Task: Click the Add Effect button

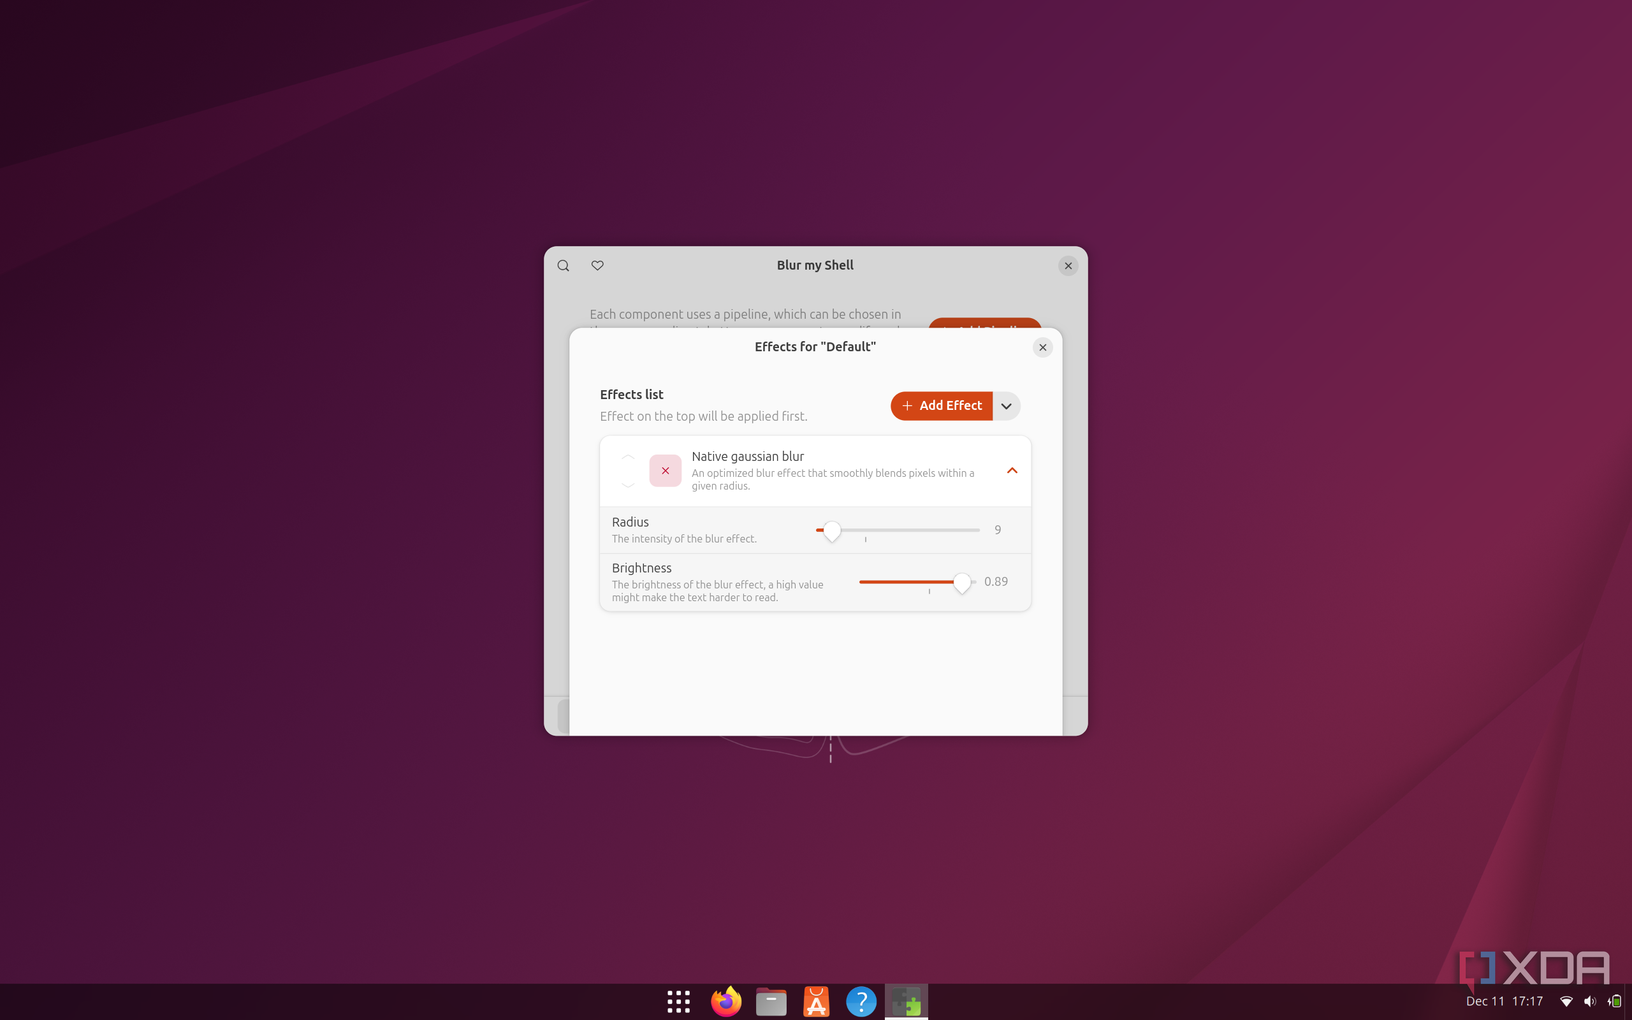Action: point(942,406)
